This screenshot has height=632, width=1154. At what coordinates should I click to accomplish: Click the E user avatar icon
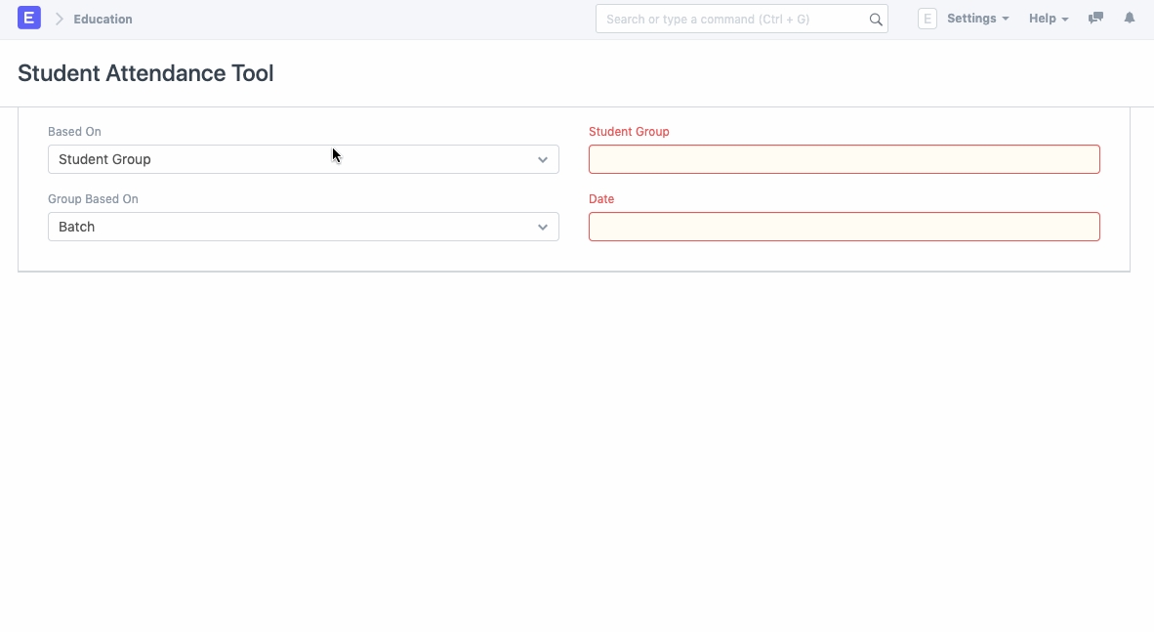point(927,19)
